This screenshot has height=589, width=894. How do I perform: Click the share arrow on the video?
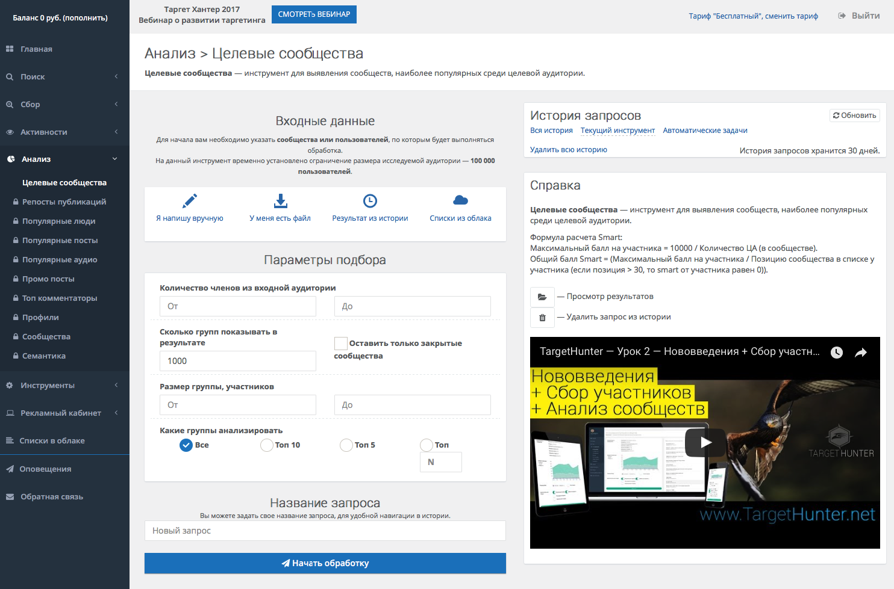tap(861, 353)
